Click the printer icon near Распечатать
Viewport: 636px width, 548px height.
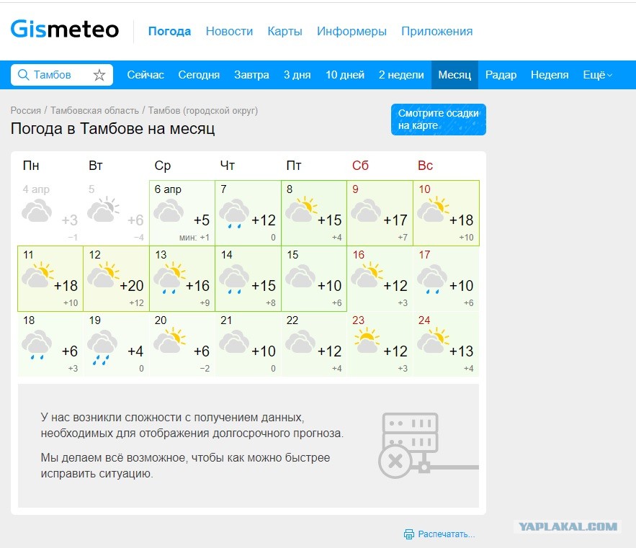tap(409, 534)
